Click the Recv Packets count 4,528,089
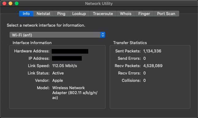 click(153, 66)
